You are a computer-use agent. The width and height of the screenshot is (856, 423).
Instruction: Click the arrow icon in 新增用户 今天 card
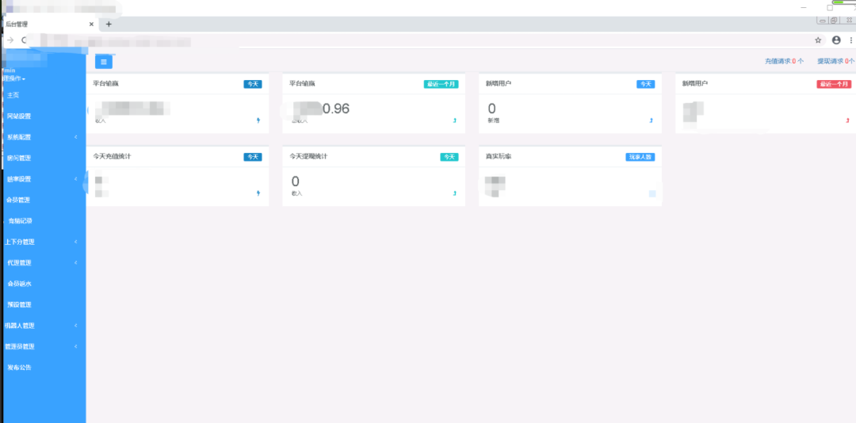[x=652, y=120]
